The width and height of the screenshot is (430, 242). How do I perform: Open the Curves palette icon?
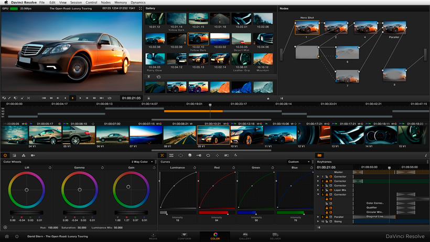[163, 155]
